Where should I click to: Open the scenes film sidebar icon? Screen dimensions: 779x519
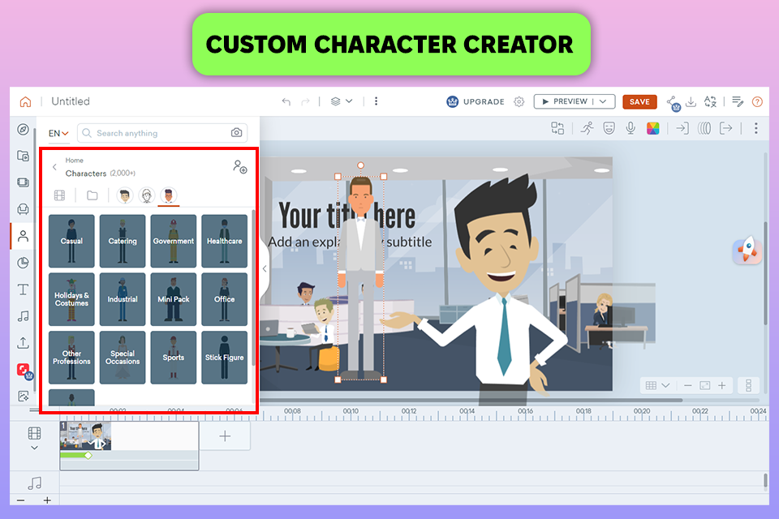pyautogui.click(x=23, y=182)
